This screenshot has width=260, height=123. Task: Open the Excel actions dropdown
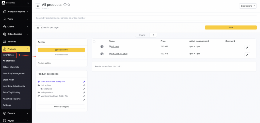248,6
